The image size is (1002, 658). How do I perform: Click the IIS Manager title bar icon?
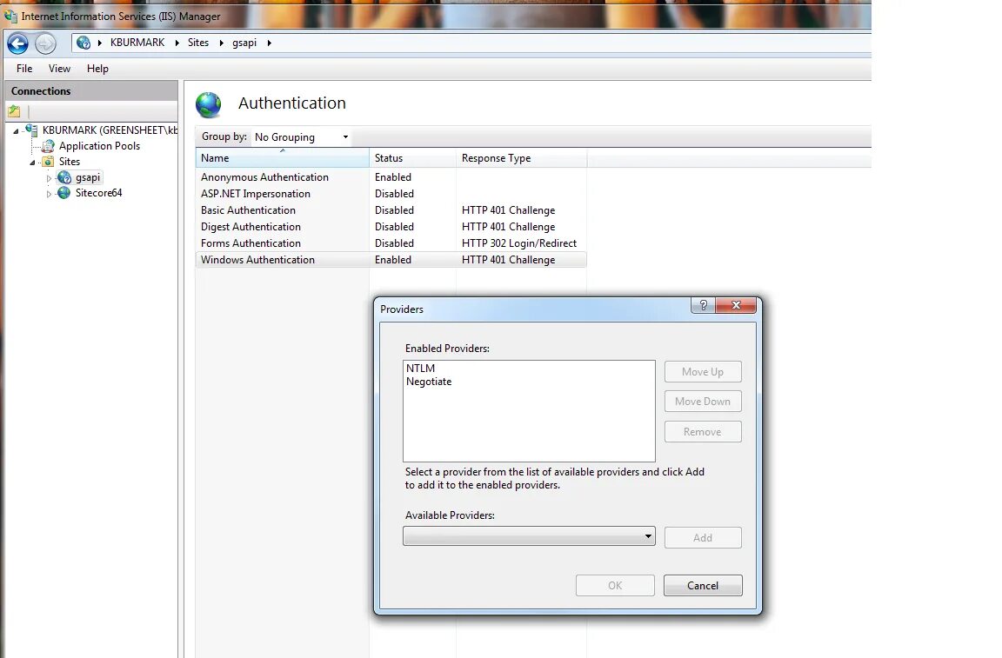click(10, 16)
